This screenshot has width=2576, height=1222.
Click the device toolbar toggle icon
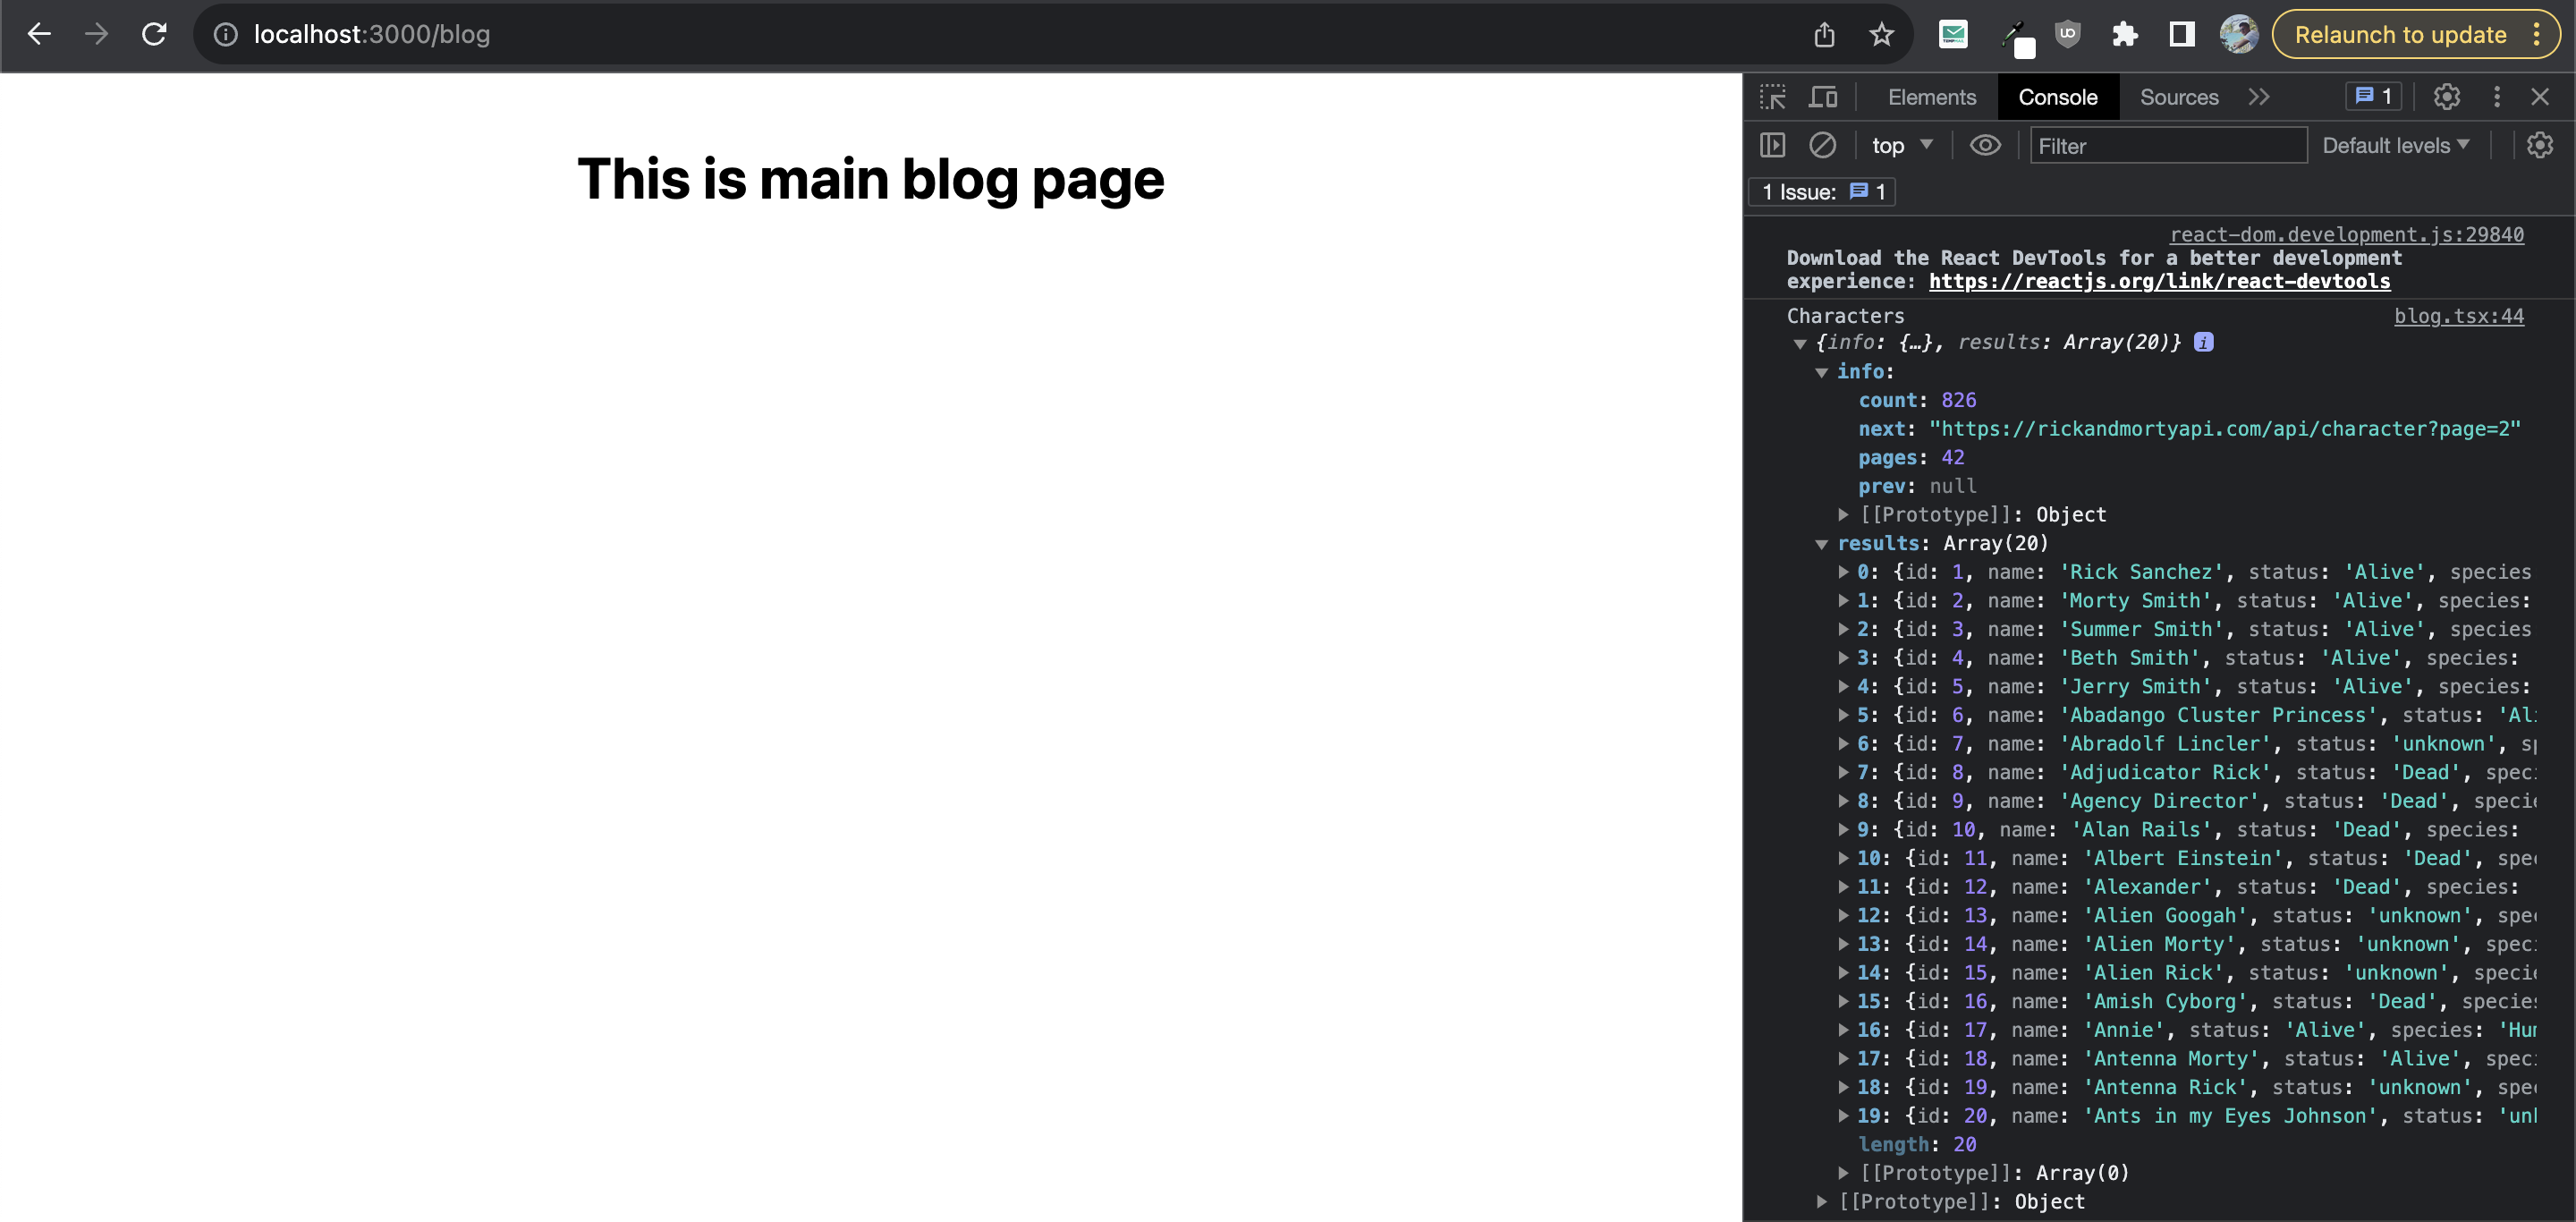coord(1822,95)
